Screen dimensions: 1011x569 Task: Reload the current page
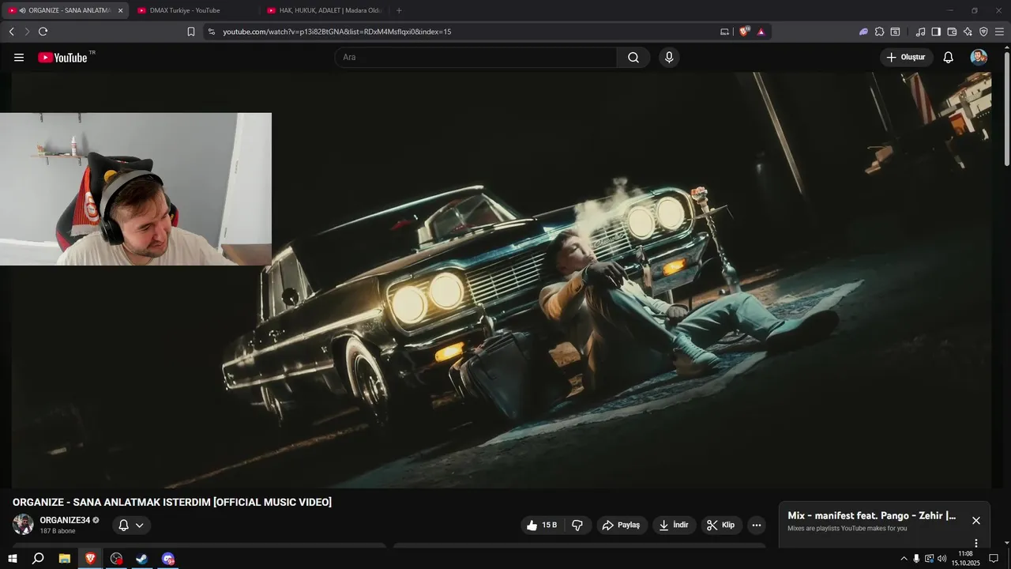[x=43, y=32]
